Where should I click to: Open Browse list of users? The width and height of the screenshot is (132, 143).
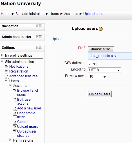point(28,93)
